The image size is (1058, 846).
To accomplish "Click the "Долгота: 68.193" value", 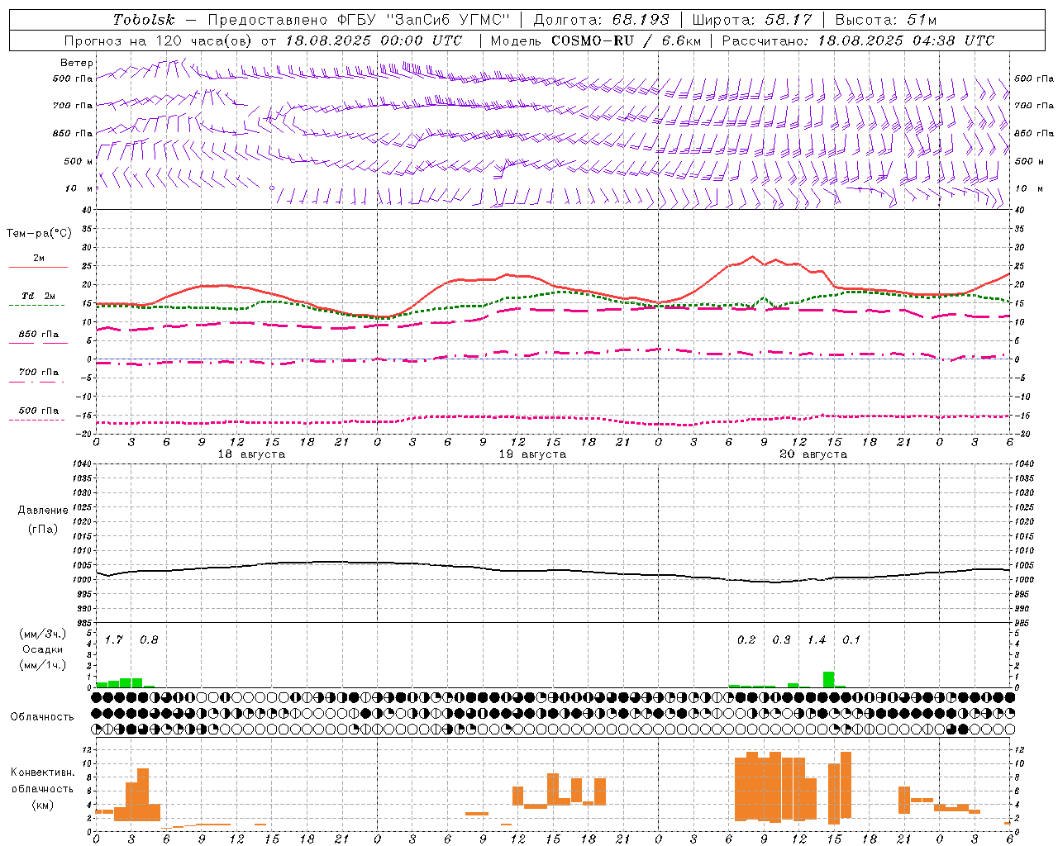I will pos(602,20).
